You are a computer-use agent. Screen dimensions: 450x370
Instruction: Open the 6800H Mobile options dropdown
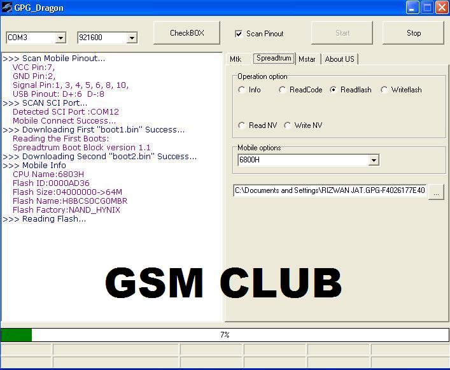(x=374, y=160)
